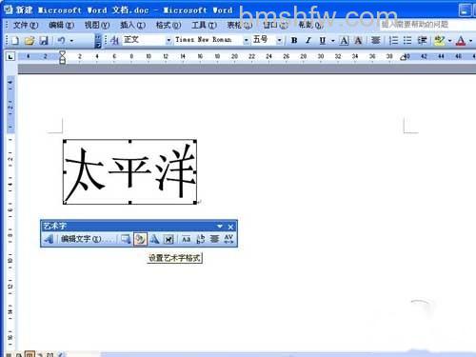Create a new blank document
Screen dimensions: 476x357
pyautogui.click(x=15, y=40)
